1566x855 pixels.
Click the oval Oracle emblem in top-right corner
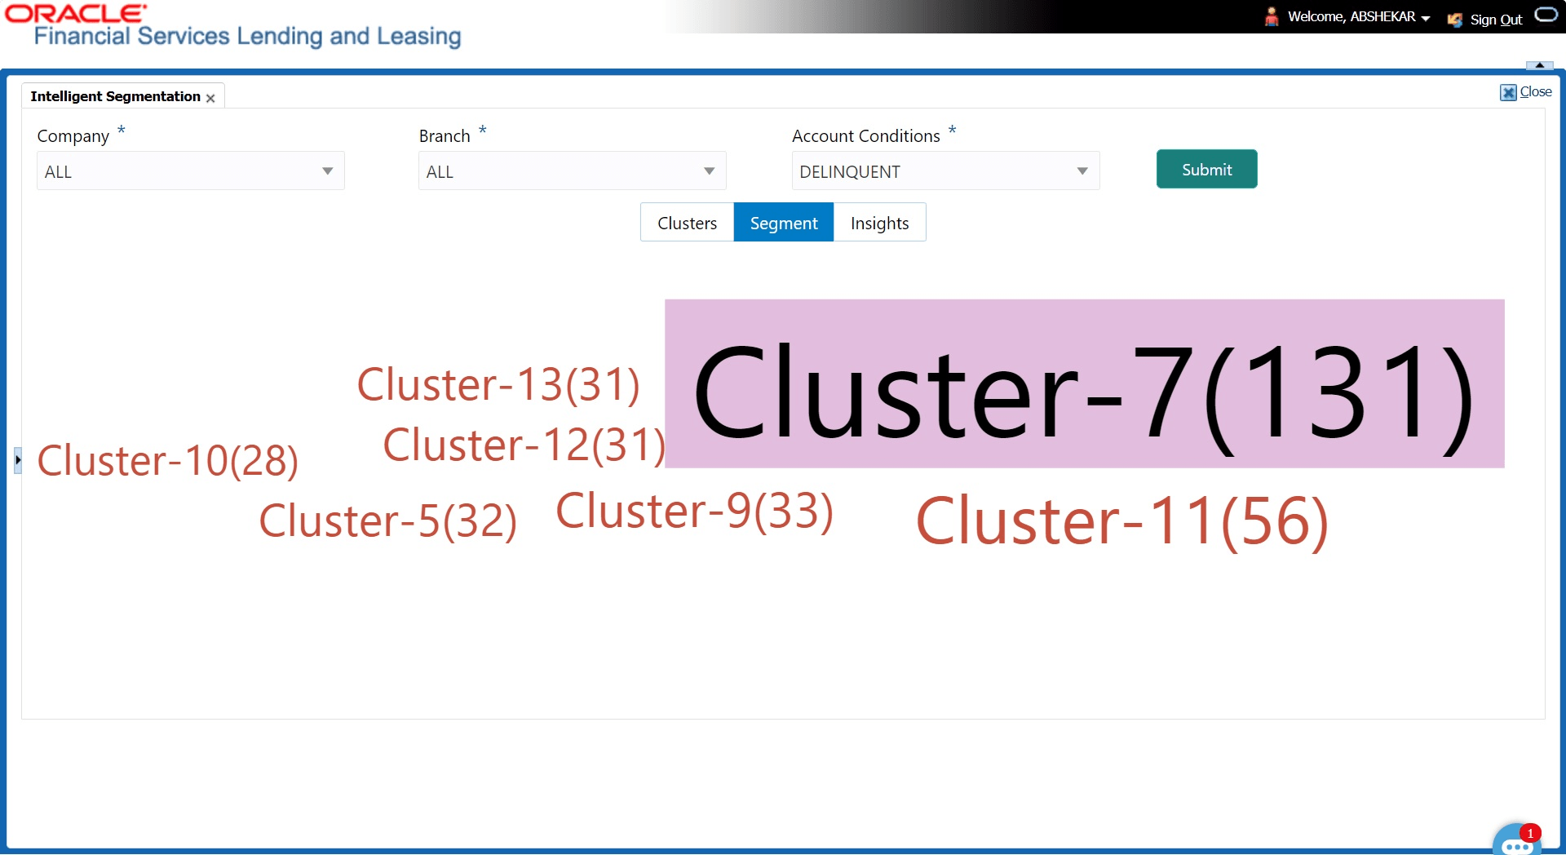pos(1546,14)
